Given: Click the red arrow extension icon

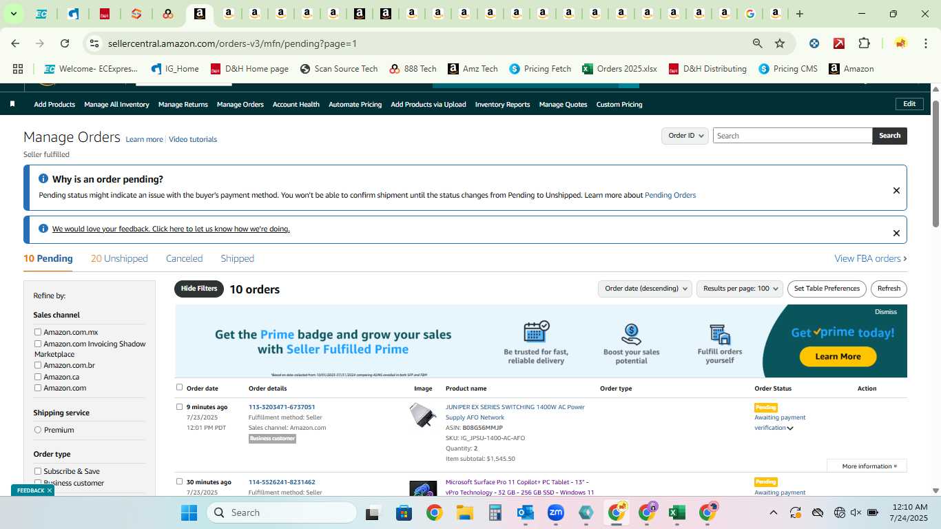Looking at the screenshot, I should [839, 43].
